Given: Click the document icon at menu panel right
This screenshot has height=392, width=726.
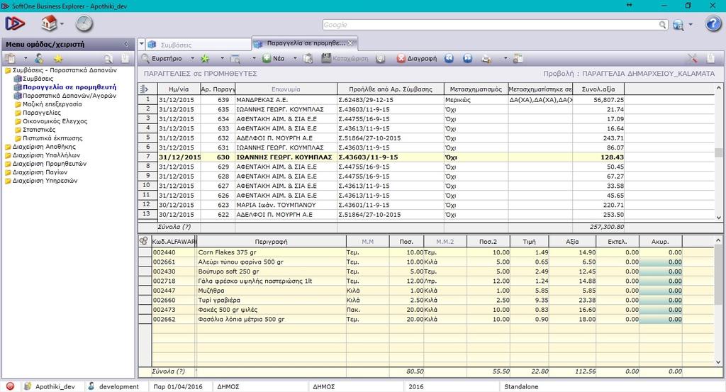Looking at the screenshot, I should pos(125,58).
